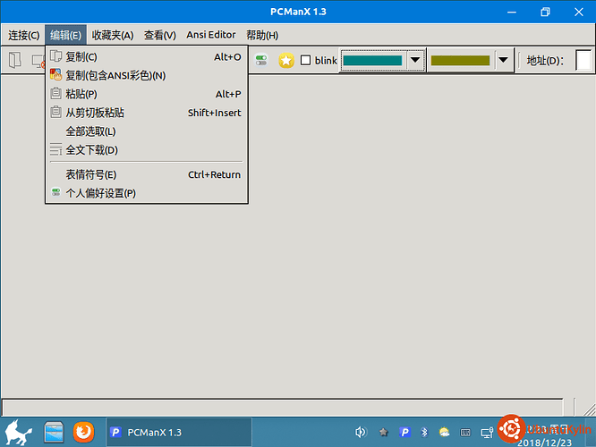The image size is (596, 447).
Task: Click the weather tray icon
Action: [444, 432]
